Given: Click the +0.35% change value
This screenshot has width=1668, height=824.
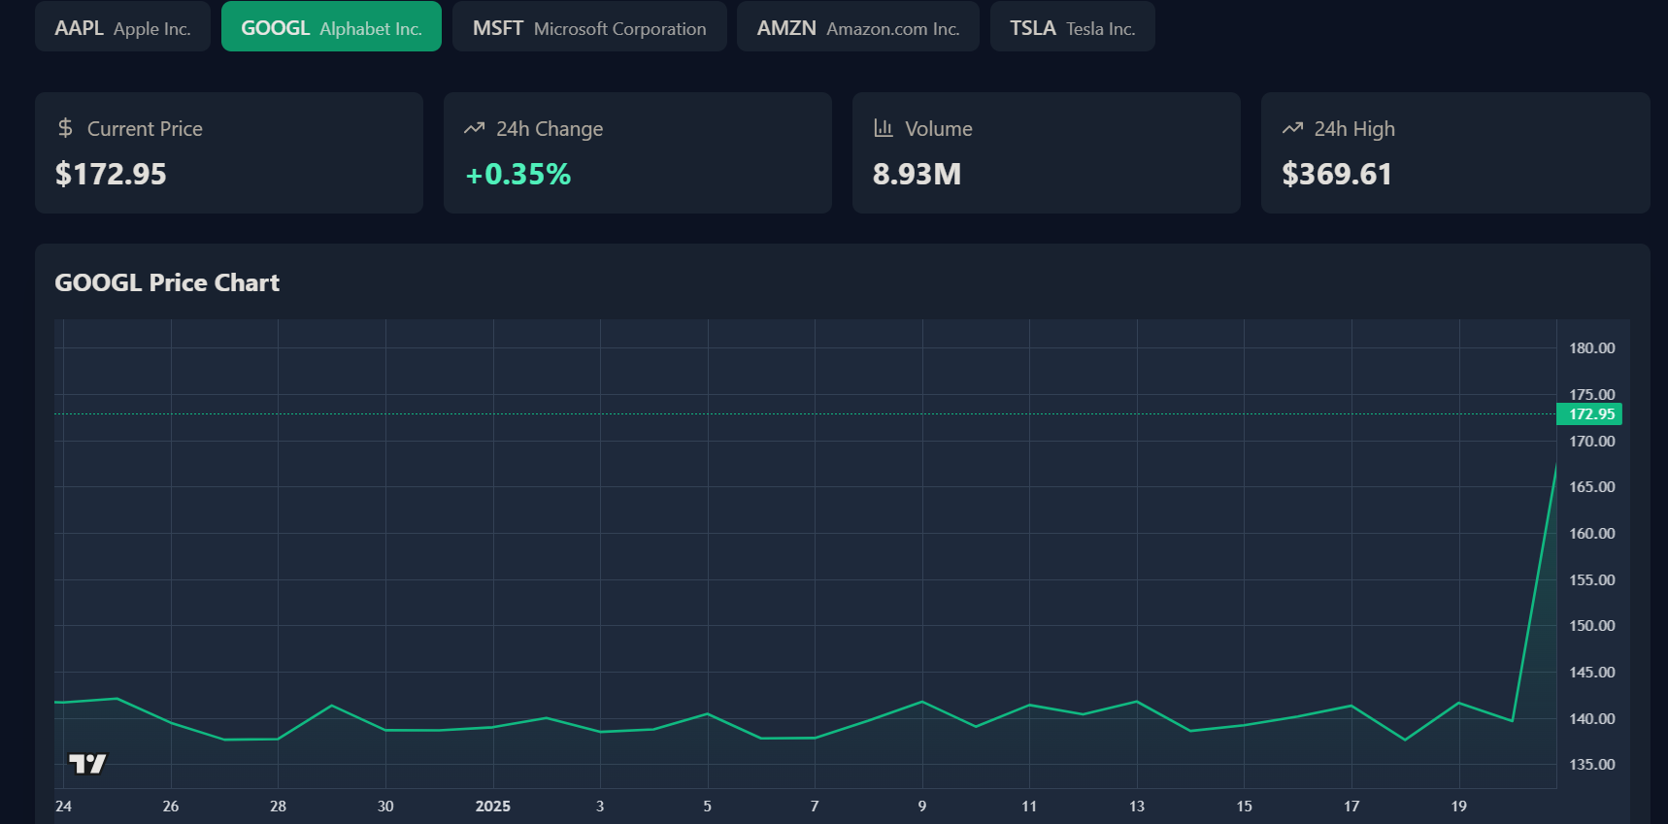Looking at the screenshot, I should [518, 174].
